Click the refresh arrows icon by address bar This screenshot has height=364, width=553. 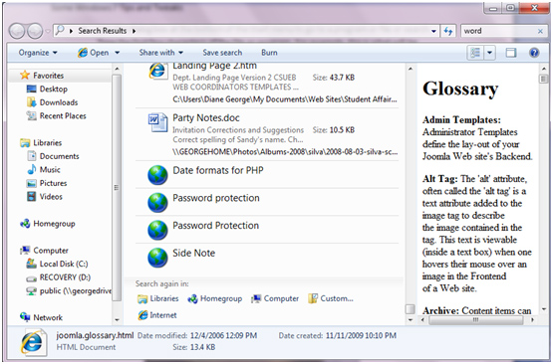pos(448,31)
